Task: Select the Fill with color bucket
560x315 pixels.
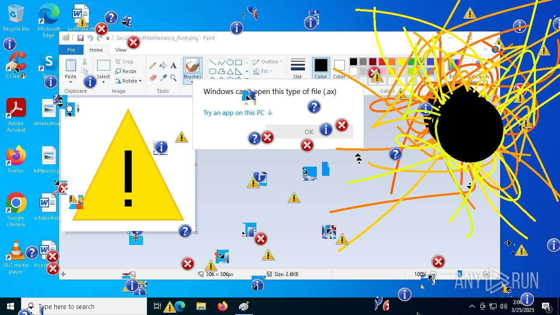Action: (163, 66)
